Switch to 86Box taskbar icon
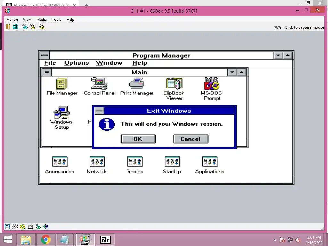 [x=86, y=240]
